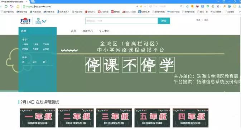
Task: Click the green security shield icon
Action: (x=24, y=6)
